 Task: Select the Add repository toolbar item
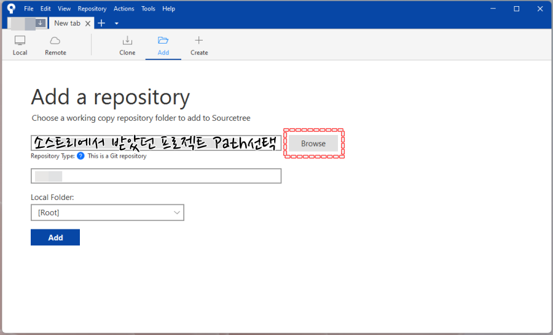[x=163, y=45]
